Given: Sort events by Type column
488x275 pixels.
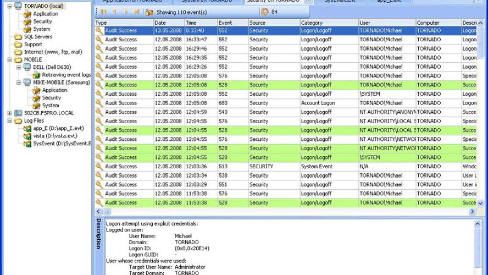Looking at the screenshot, I should pyautogui.click(x=124, y=23).
